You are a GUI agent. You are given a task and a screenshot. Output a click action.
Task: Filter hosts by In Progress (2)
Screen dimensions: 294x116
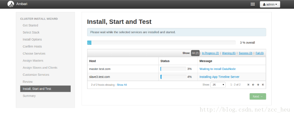pyautogui.click(x=210, y=53)
